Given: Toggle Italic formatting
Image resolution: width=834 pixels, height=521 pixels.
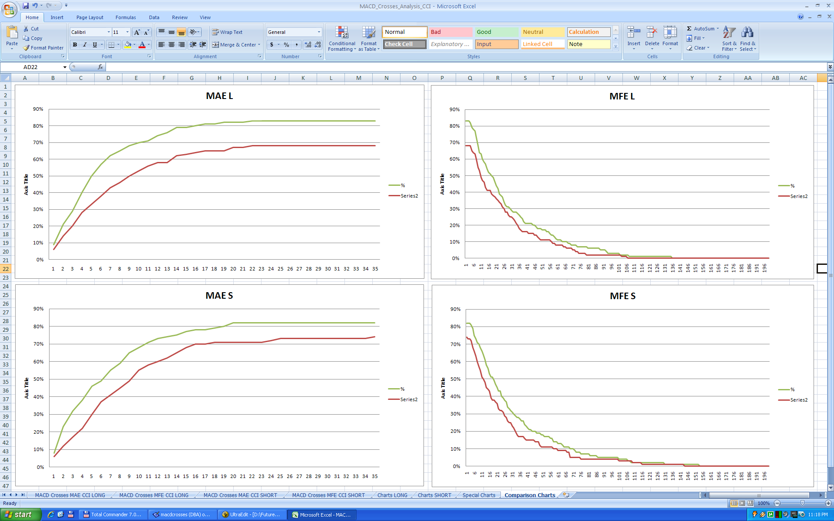Looking at the screenshot, I should tap(85, 44).
